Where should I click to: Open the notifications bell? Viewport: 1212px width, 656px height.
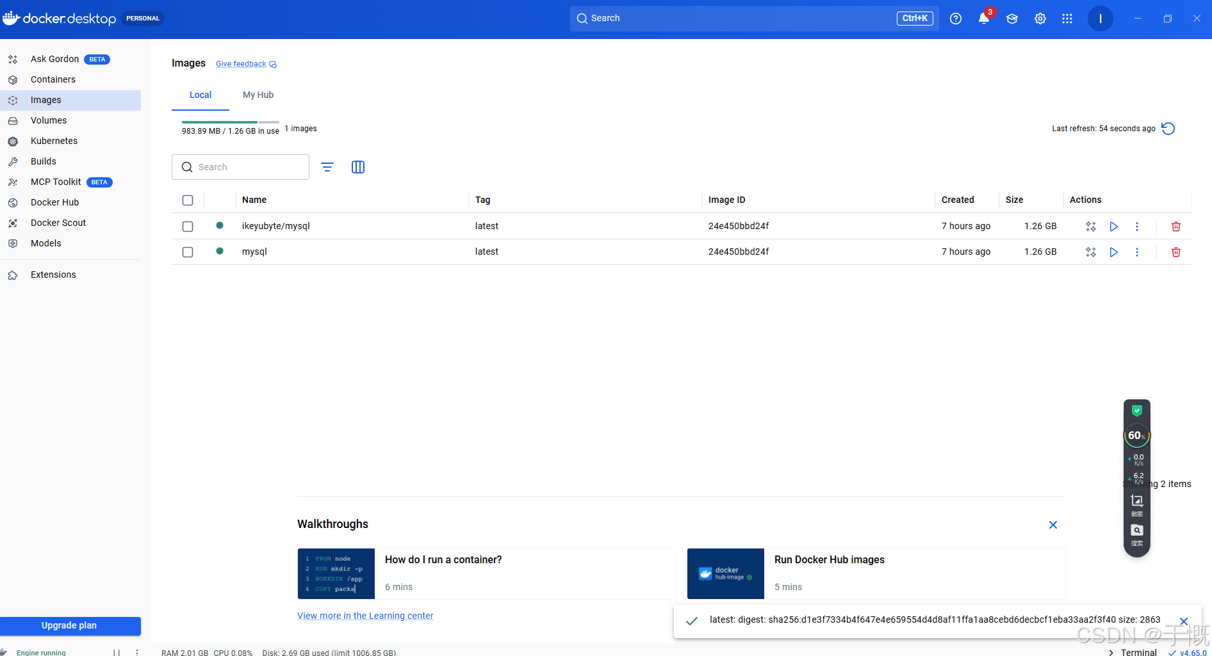tap(984, 19)
